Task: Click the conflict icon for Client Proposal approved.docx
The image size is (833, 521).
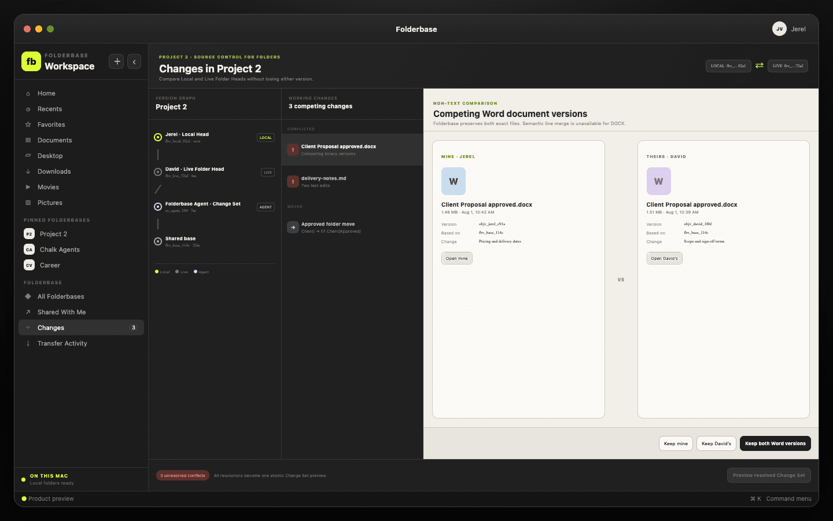Action: 293,150
